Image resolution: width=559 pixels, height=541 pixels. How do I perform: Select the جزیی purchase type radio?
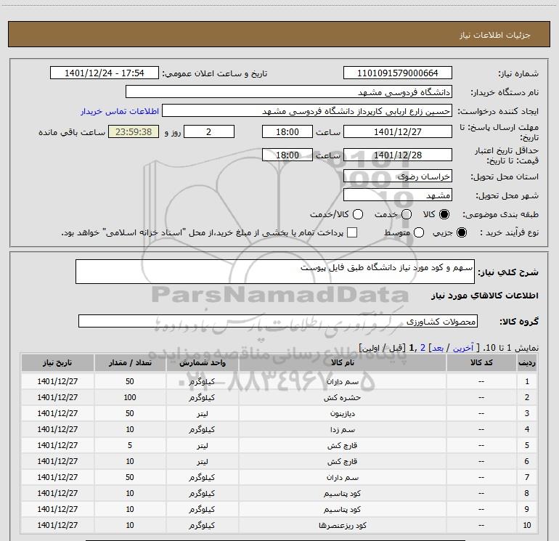(461, 232)
